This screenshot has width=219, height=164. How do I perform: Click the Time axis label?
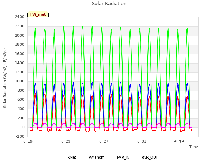click(x=193, y=147)
